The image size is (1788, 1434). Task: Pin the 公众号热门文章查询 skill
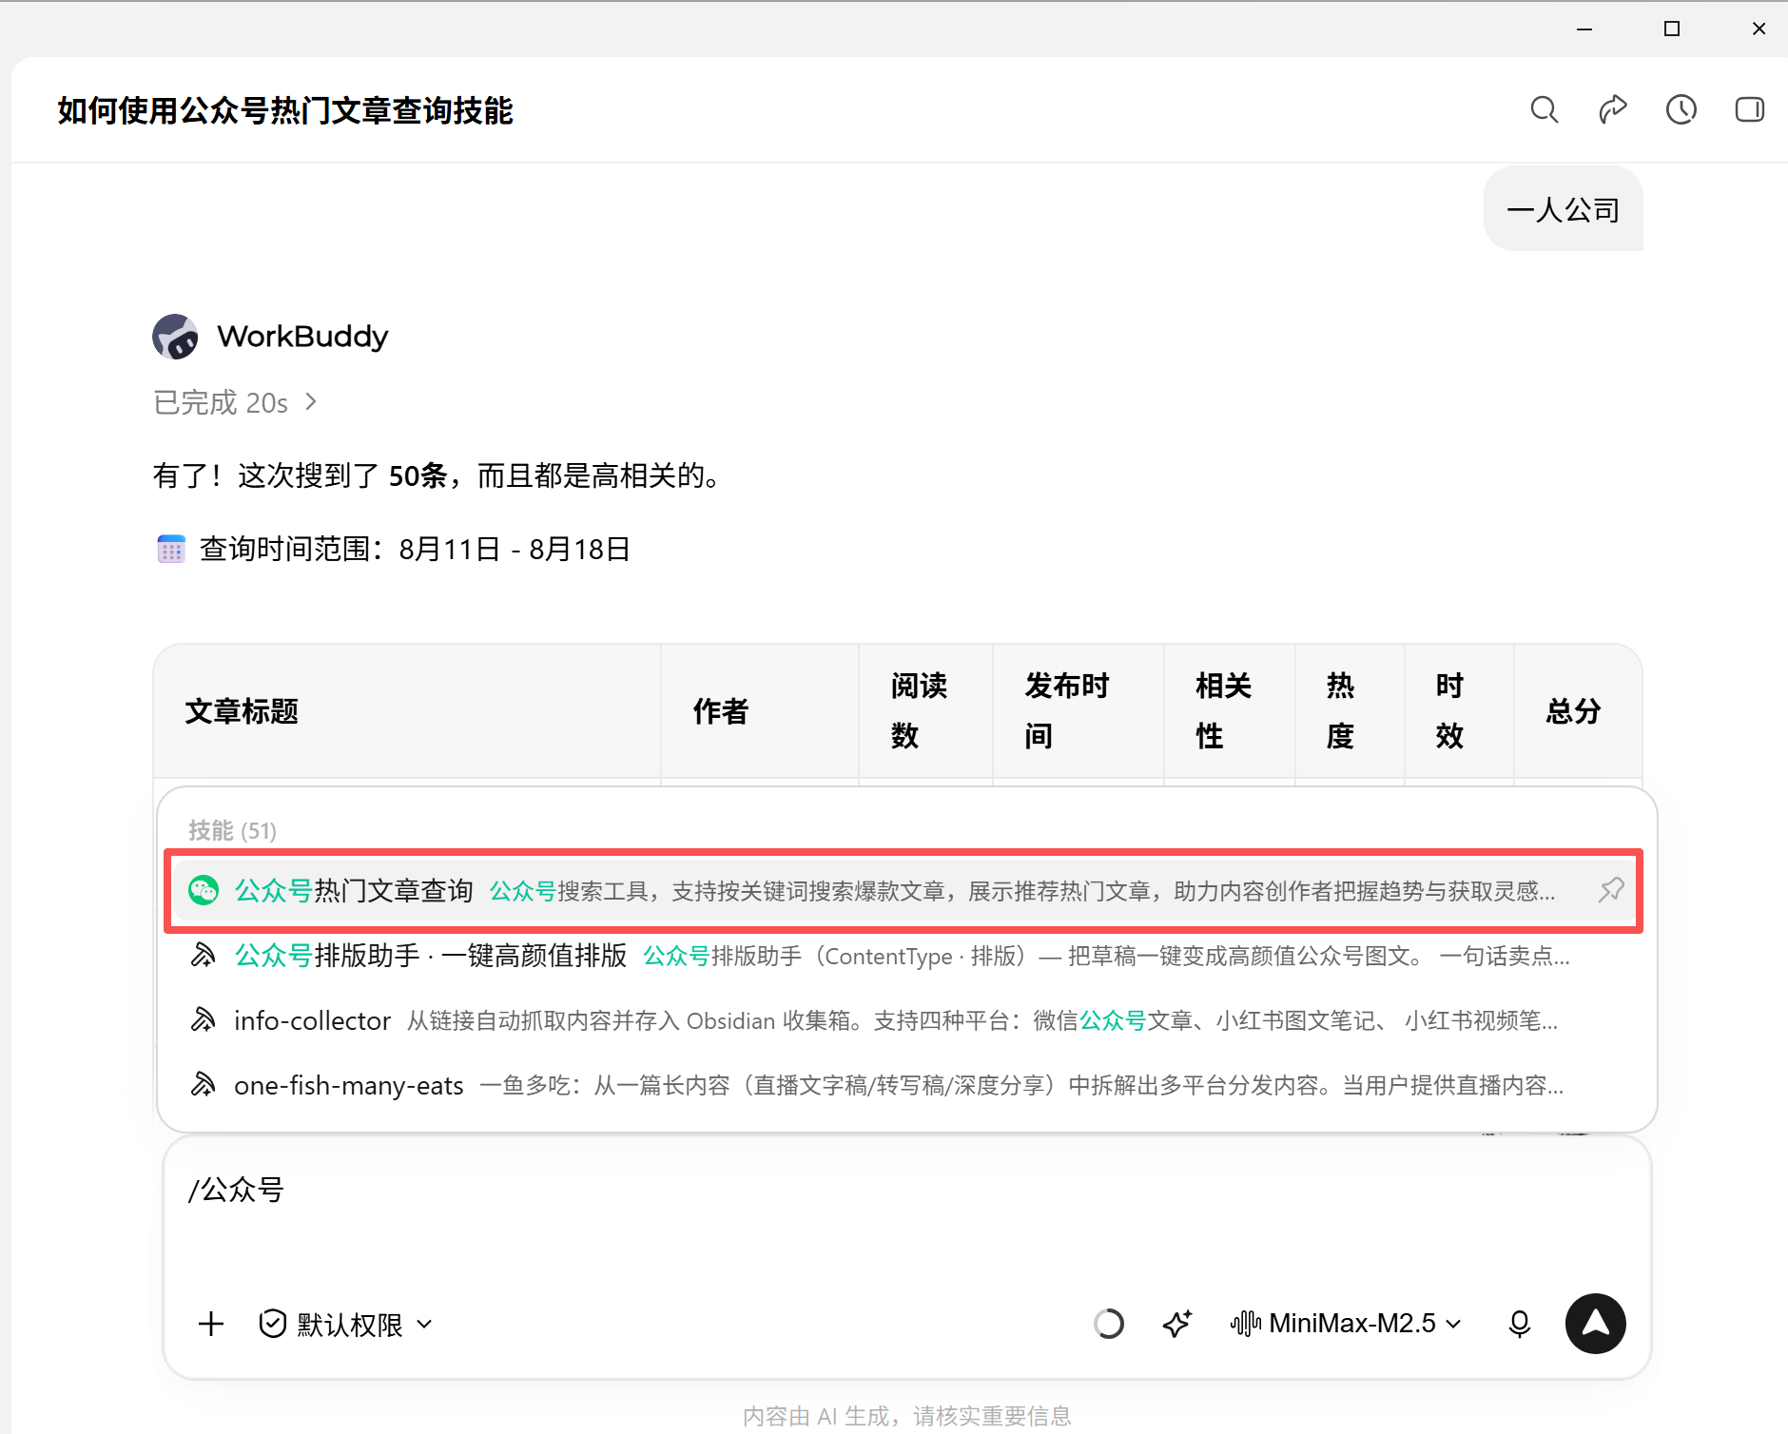pyautogui.click(x=1611, y=891)
